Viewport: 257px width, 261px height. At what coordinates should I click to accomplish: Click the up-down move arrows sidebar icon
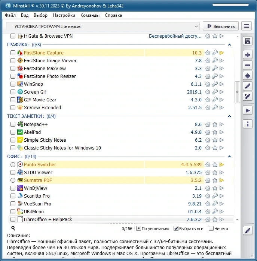[248, 76]
